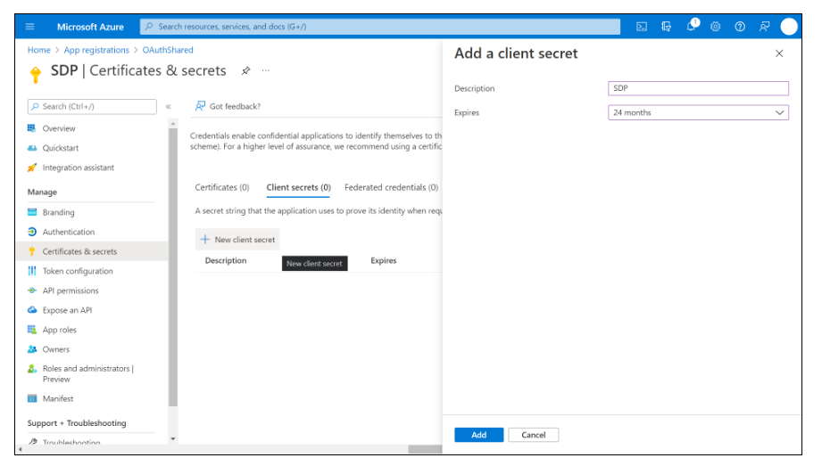Viewport: 822px width, 458px height.
Task: Open the directory and subscription filter icon
Action: pyautogui.click(x=666, y=27)
